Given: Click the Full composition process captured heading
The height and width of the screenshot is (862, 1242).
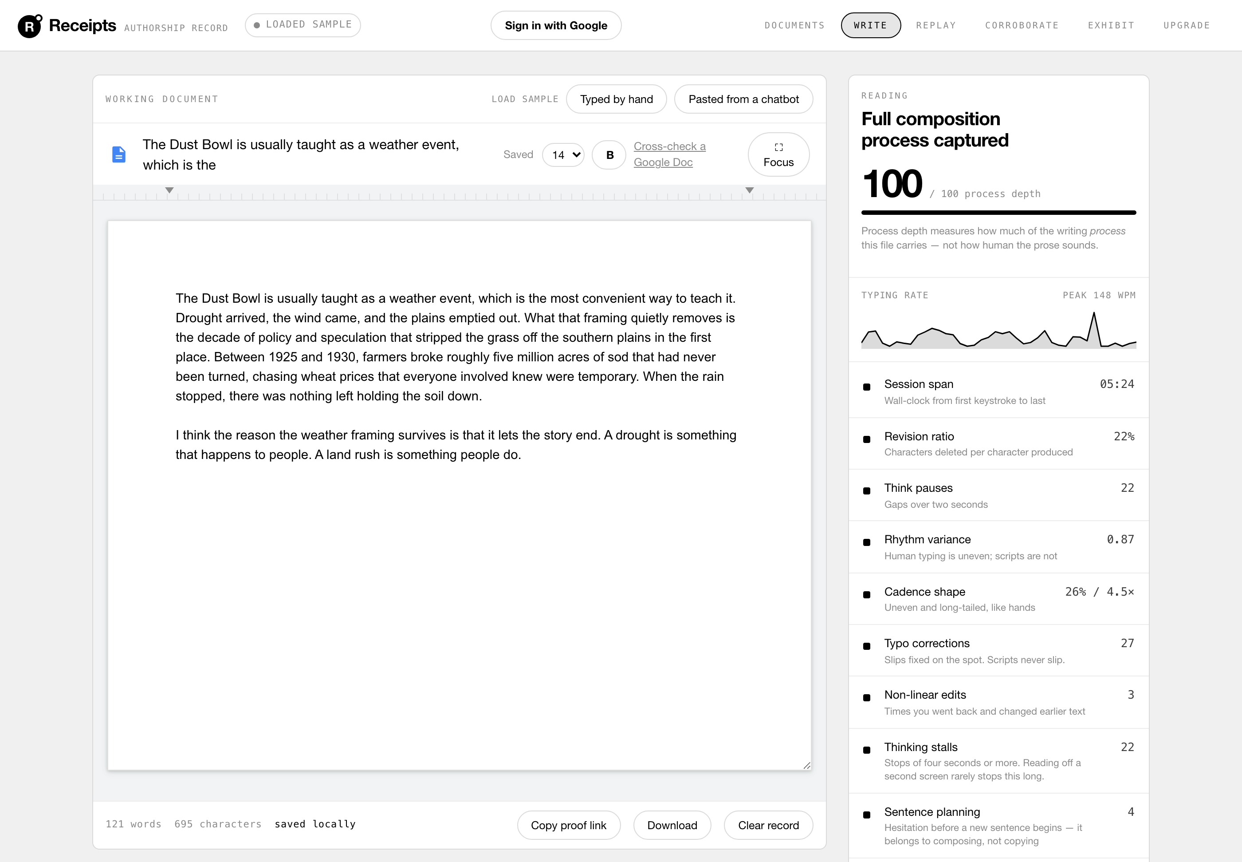Looking at the screenshot, I should 935,129.
